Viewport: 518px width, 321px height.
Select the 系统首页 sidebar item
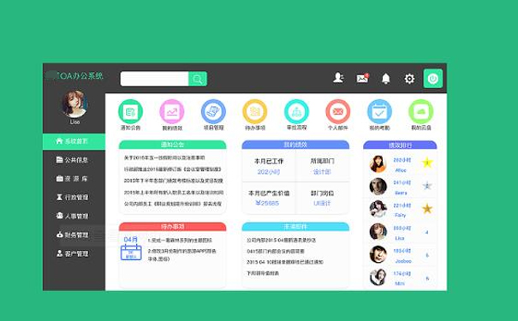tap(74, 141)
